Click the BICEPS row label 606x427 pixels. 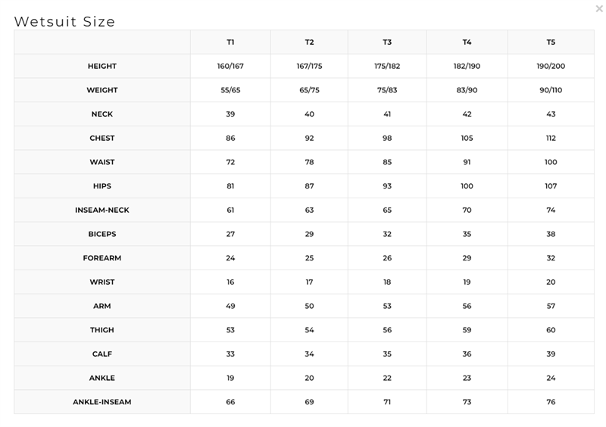click(102, 234)
